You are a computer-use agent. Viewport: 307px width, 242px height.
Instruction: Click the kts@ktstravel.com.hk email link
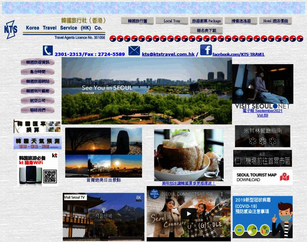pos(168,54)
